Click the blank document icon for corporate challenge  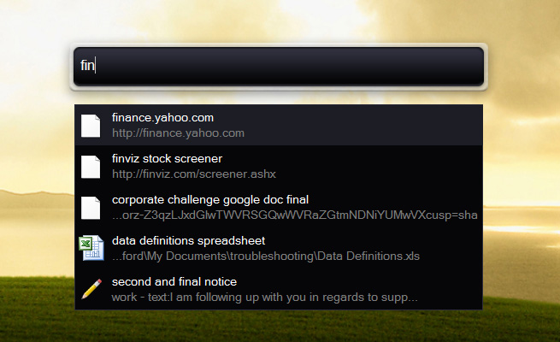pos(91,208)
